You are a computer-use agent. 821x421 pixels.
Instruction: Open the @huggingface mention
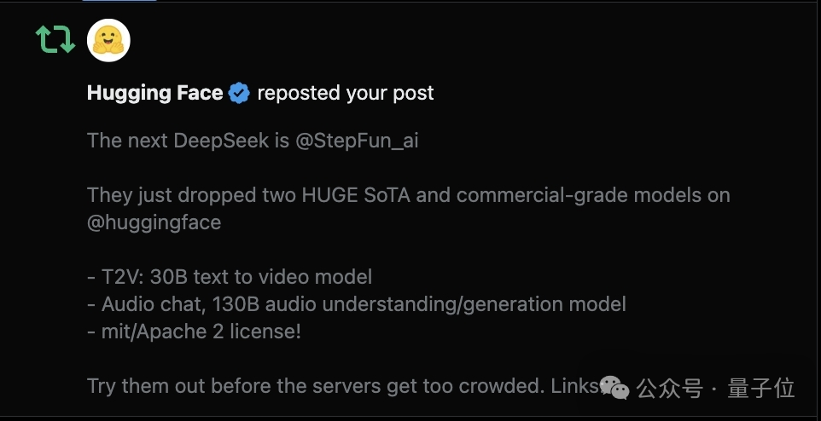click(154, 222)
